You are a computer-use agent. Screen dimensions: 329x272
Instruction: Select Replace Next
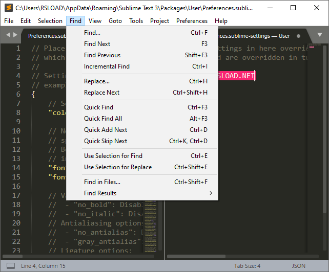[142, 93]
